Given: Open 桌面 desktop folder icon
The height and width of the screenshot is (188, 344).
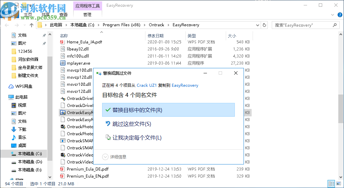Looking at the screenshot, I should (13, 145).
